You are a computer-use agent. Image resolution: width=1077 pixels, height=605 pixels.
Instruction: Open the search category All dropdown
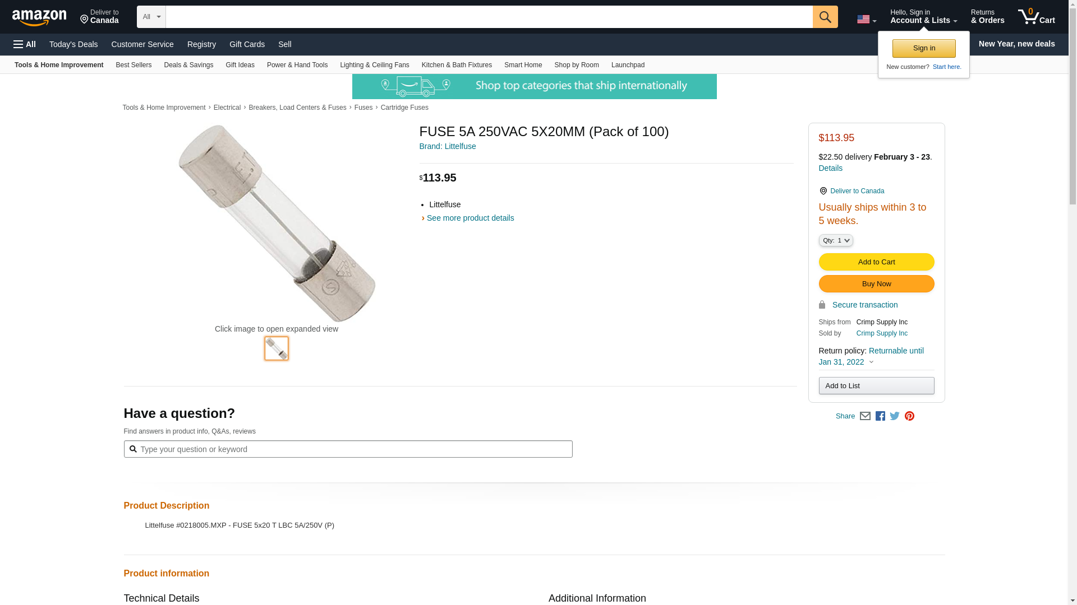(151, 17)
